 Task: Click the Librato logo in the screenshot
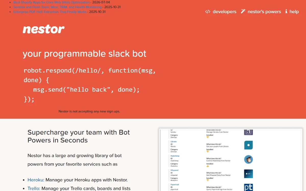(248, 145)
